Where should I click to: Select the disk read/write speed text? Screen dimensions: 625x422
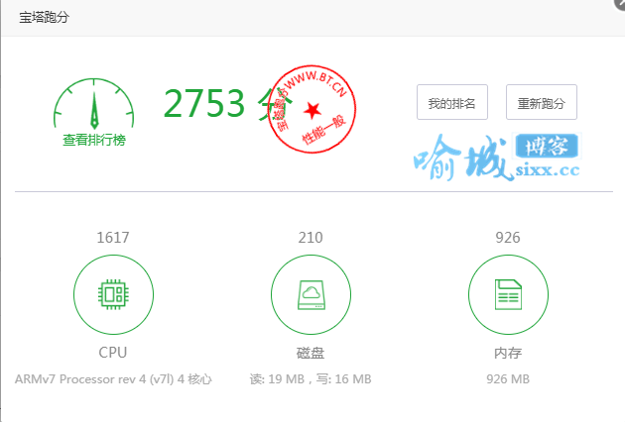(311, 378)
